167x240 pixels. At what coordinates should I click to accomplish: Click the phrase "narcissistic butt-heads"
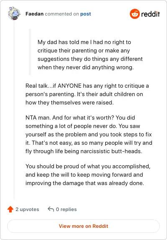111,151
